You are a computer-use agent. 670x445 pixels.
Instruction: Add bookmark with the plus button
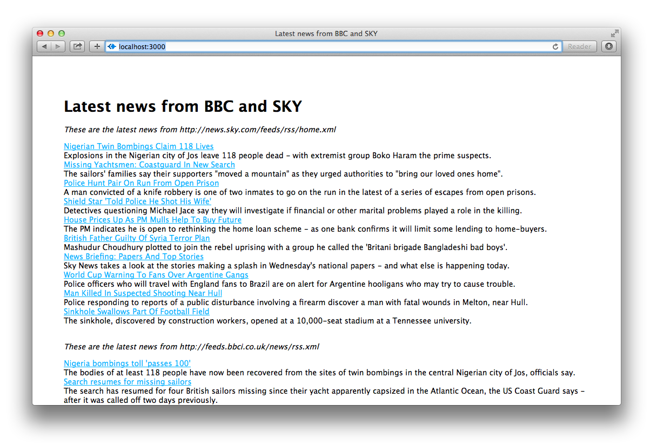pyautogui.click(x=97, y=47)
